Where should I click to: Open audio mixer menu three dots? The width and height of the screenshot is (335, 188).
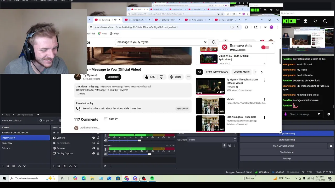[x=111, y=166]
